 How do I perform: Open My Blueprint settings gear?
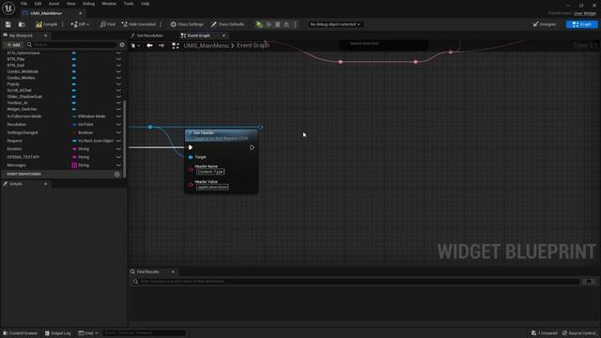(122, 45)
